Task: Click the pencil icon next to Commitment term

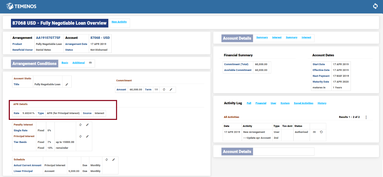Action: (x=171, y=89)
